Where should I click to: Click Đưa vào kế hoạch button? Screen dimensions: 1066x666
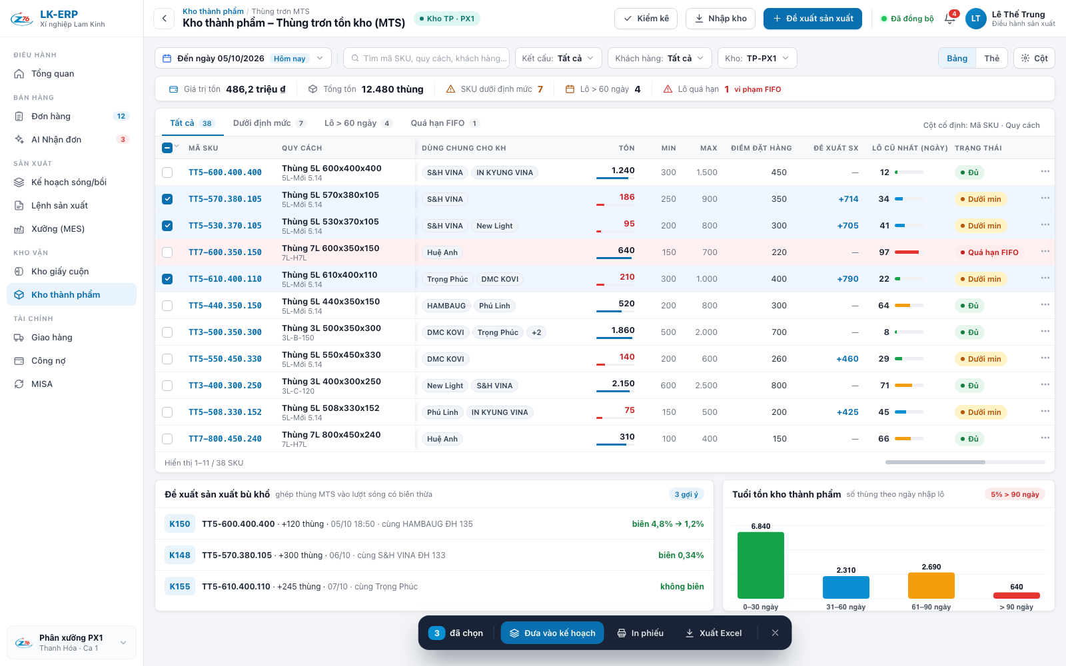point(552,633)
